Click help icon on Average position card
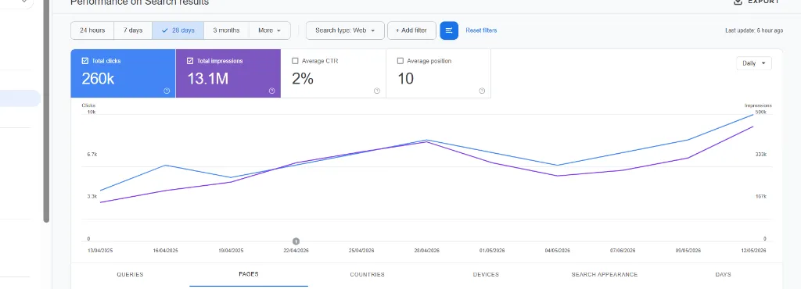Image resolution: width=801 pixels, height=289 pixels. (x=482, y=91)
